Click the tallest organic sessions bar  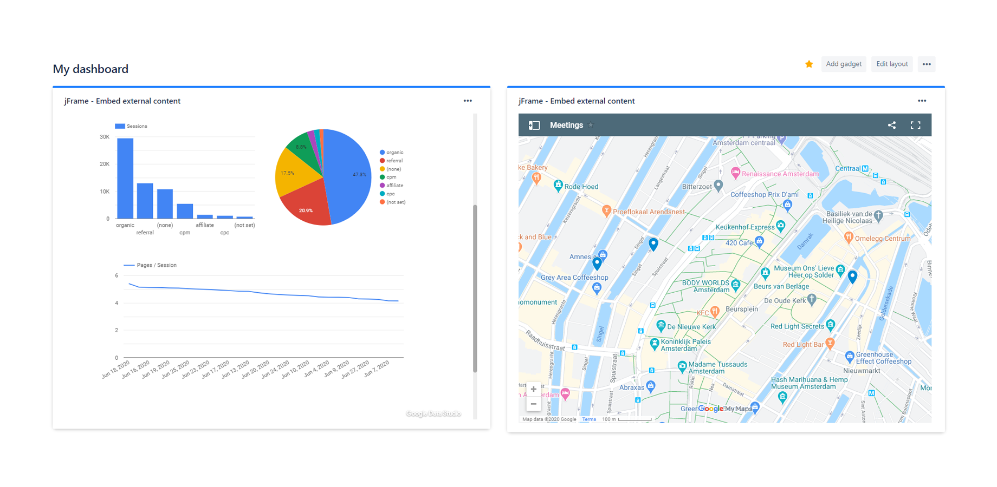125,179
